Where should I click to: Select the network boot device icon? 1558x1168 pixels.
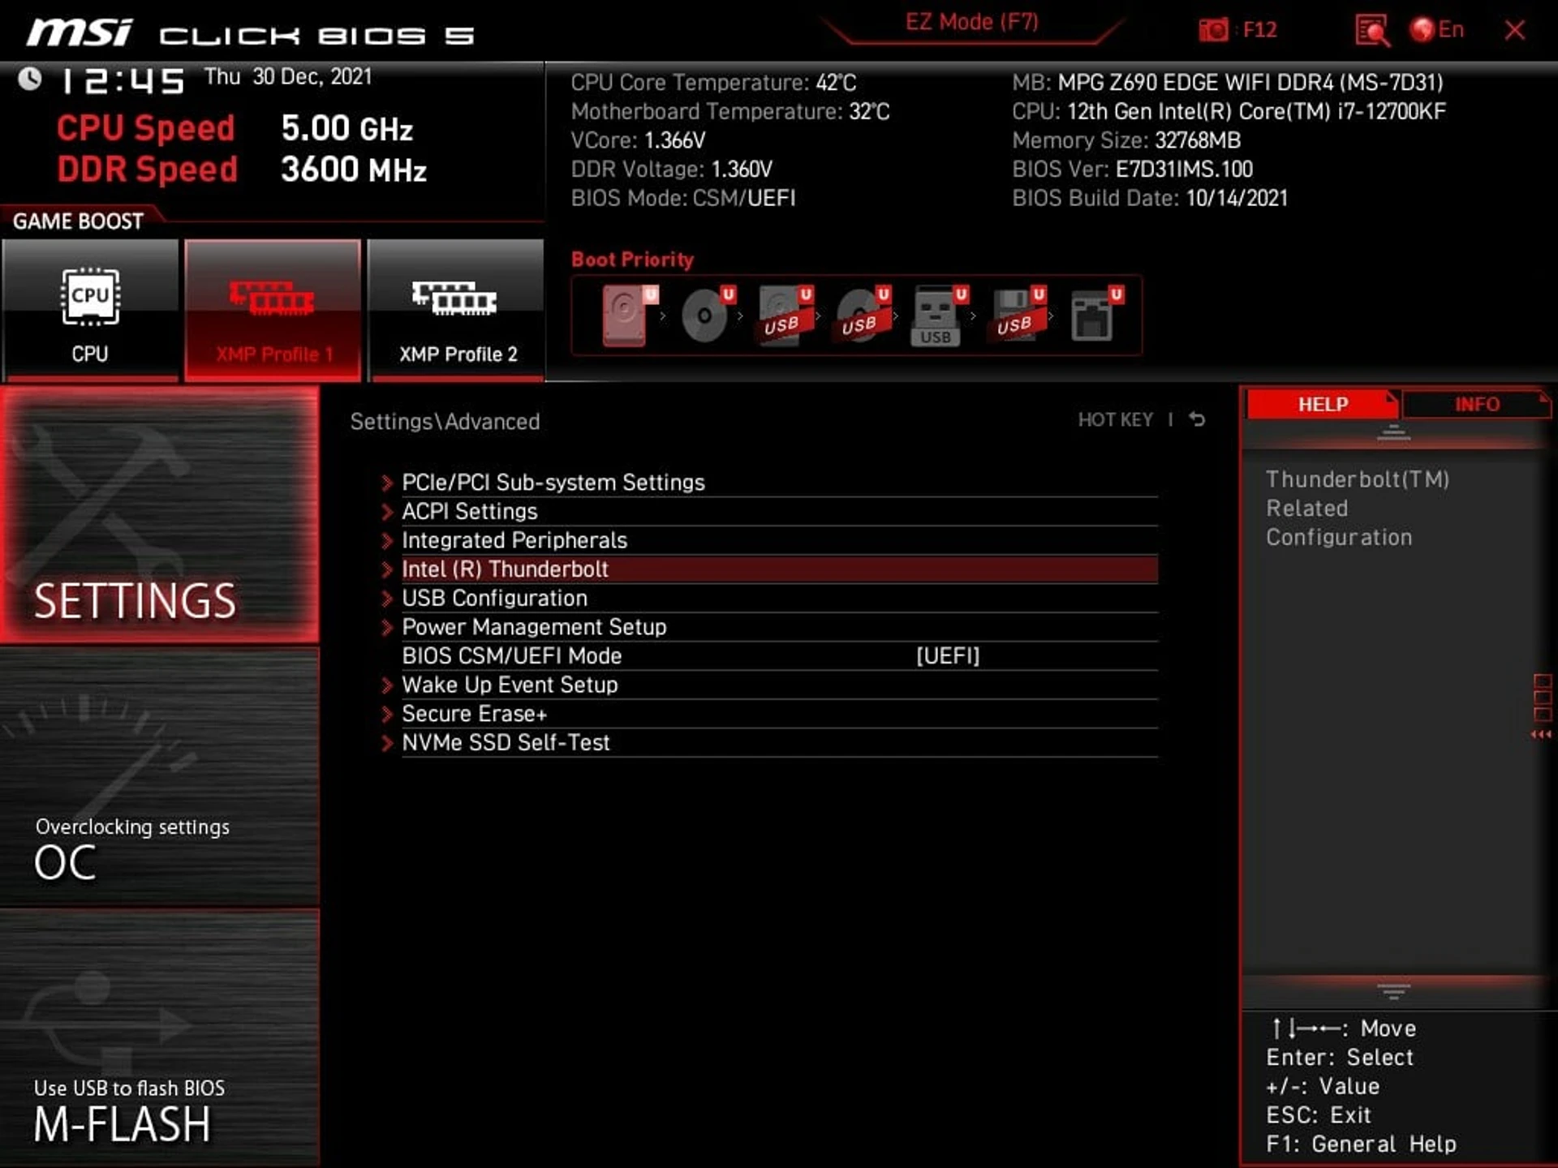[x=1095, y=316]
